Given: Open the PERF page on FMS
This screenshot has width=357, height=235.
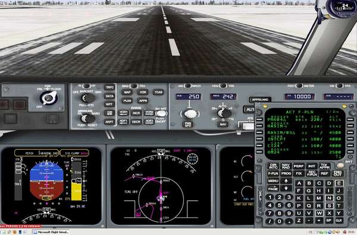Looking at the screenshot, I should pos(299,166).
